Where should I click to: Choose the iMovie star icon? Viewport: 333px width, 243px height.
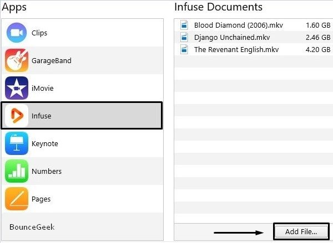coord(17,88)
